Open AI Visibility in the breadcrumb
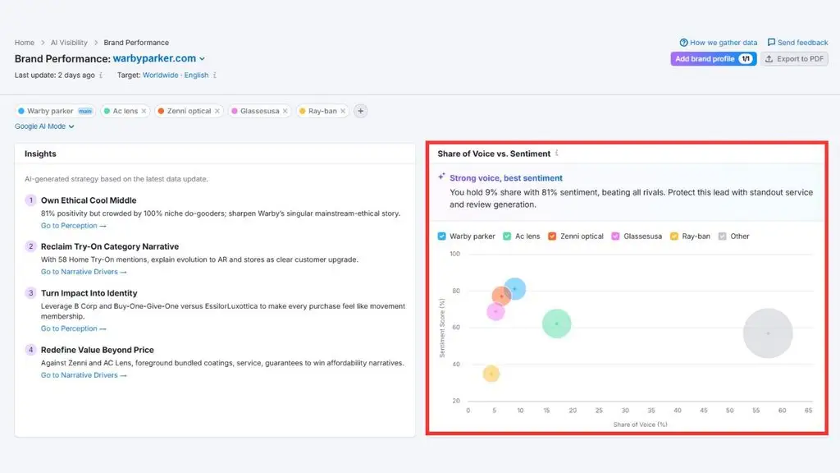Image resolution: width=840 pixels, height=473 pixels. click(x=69, y=43)
